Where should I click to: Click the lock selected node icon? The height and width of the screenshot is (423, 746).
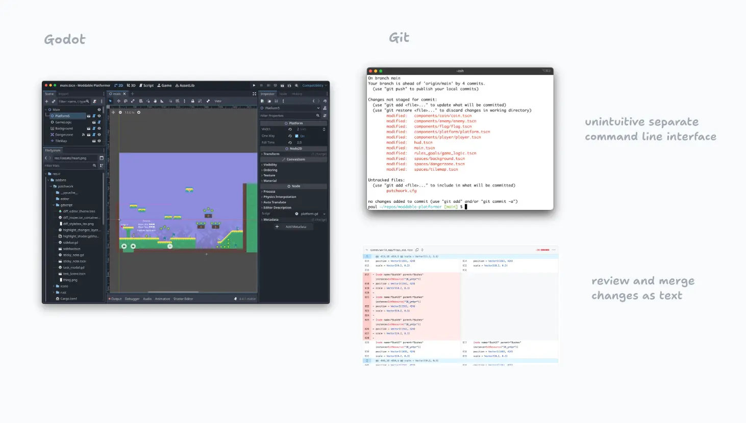tap(192, 101)
